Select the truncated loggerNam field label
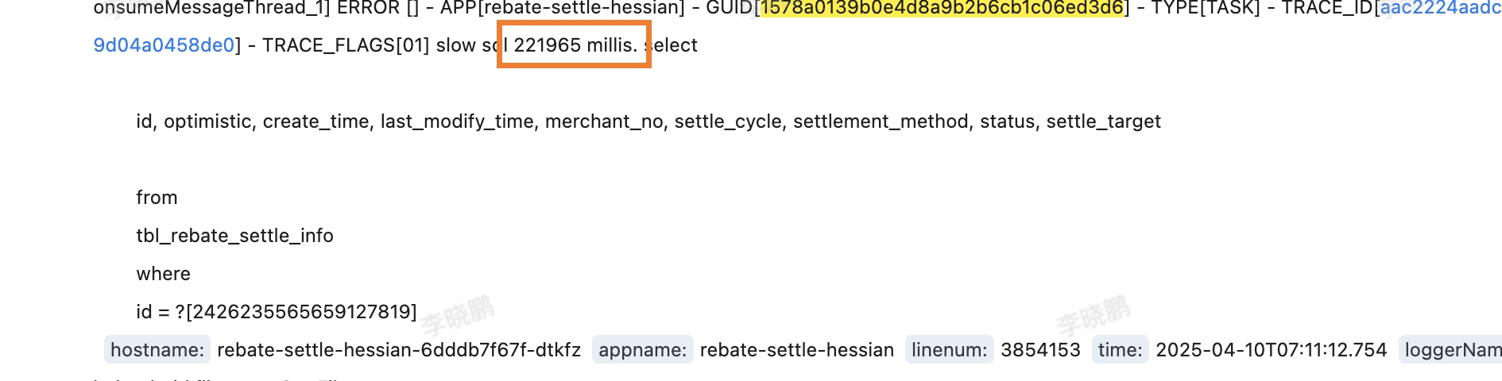The image size is (1502, 381). pos(1451,350)
